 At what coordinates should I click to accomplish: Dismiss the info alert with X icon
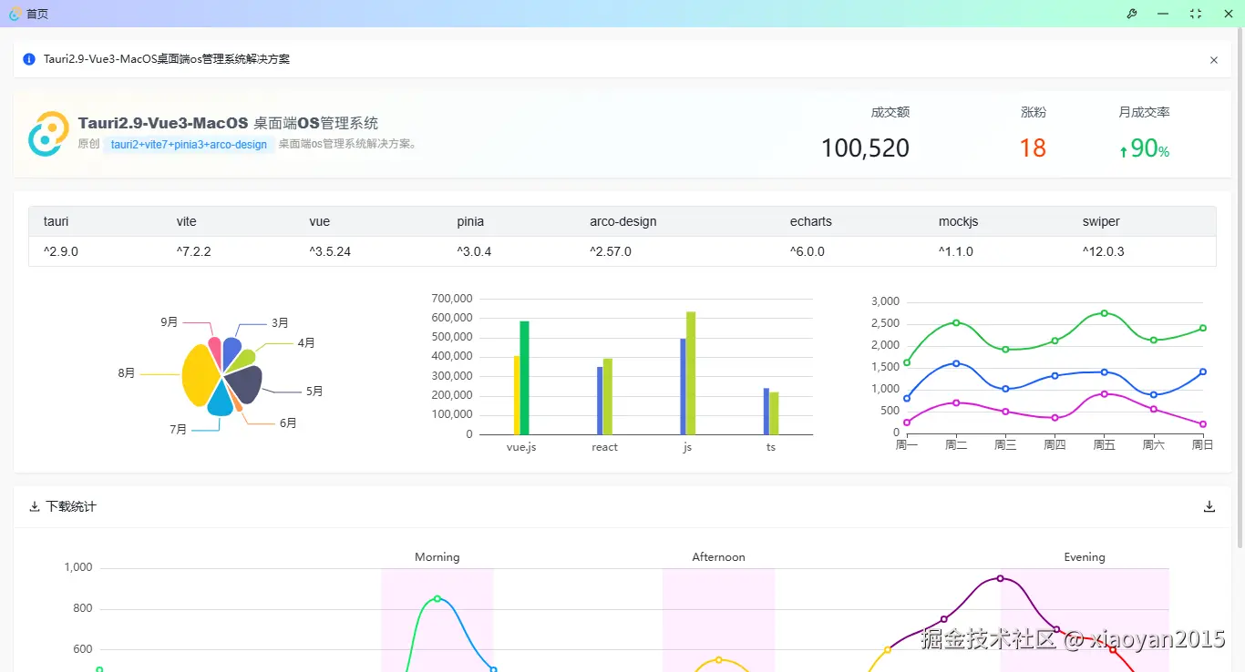[1214, 60]
